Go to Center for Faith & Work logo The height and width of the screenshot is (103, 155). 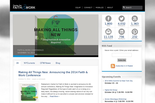pos(24,7)
